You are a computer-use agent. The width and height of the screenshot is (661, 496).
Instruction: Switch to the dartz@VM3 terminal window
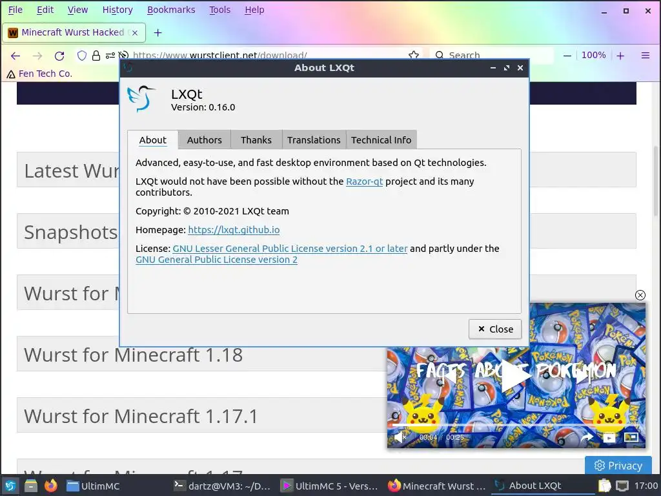(x=223, y=486)
